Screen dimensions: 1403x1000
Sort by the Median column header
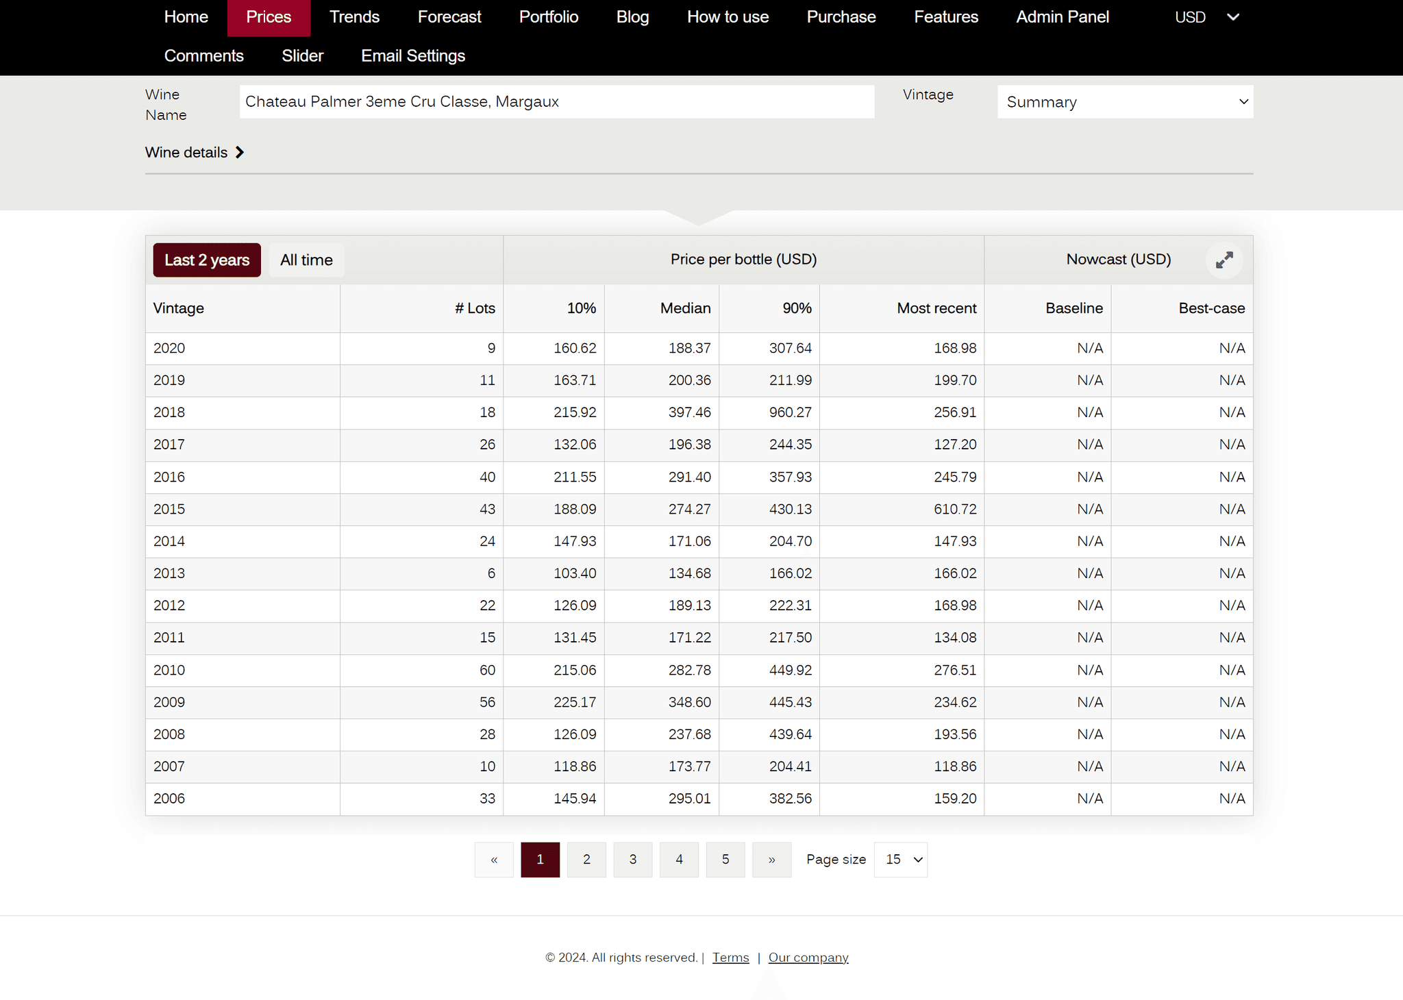685,308
